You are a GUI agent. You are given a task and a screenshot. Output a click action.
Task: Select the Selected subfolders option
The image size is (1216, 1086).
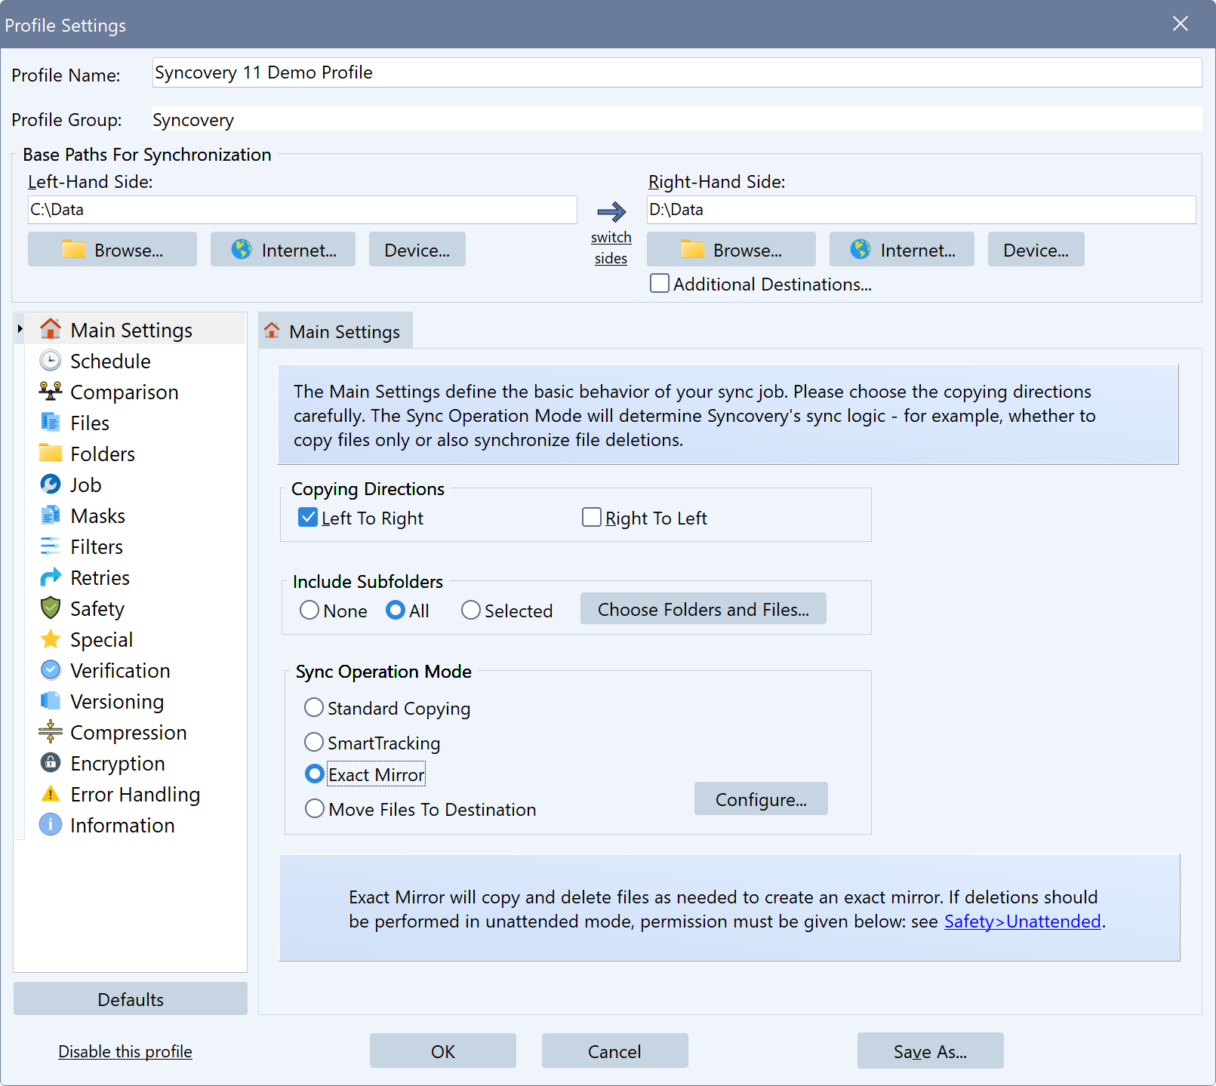click(470, 610)
